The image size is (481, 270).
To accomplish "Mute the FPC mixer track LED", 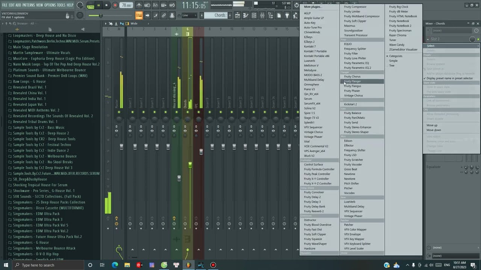I will tap(199, 112).
